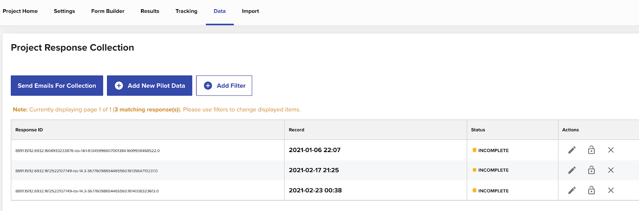Click Add New Pilot Data button
Image resolution: width=639 pixels, height=211 pixels.
(149, 86)
